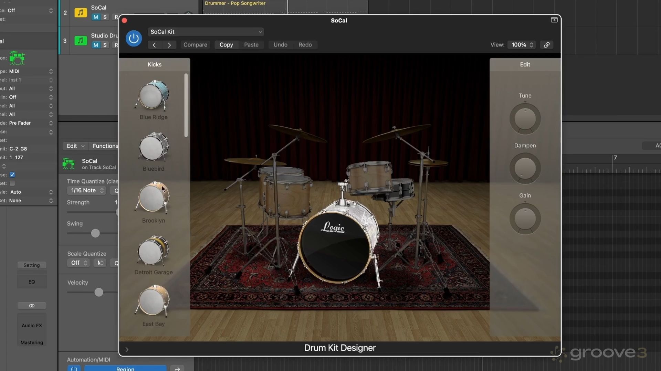Click the rack tom above the kick drum
The image size is (661, 371).
369,177
